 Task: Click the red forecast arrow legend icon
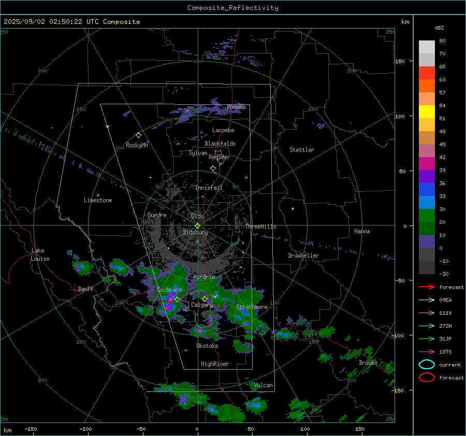(427, 287)
